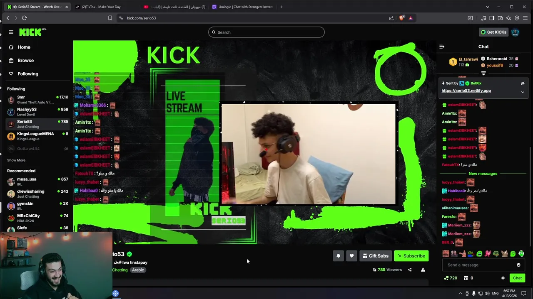
Task: Insert green headphones quick emote
Action: [521, 254]
